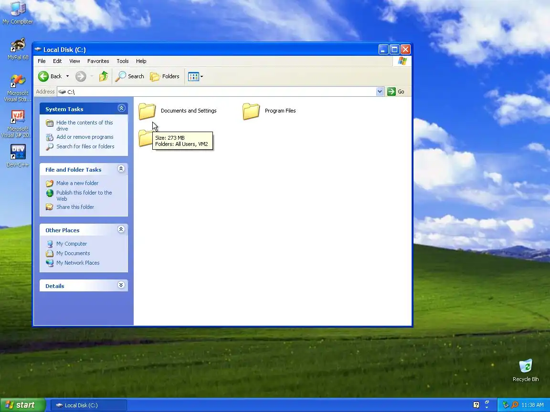Expand the Details panel
The image size is (550, 412).
[x=121, y=285]
